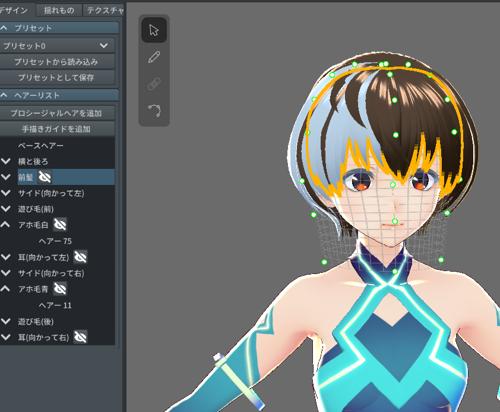Select ベースヘアー in the hair list
The height and width of the screenshot is (412, 500).
[x=40, y=145]
